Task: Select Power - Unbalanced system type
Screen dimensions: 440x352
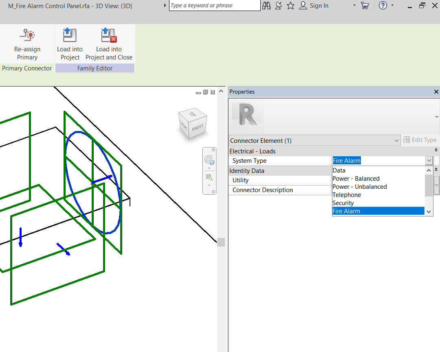Action: [x=378, y=187]
